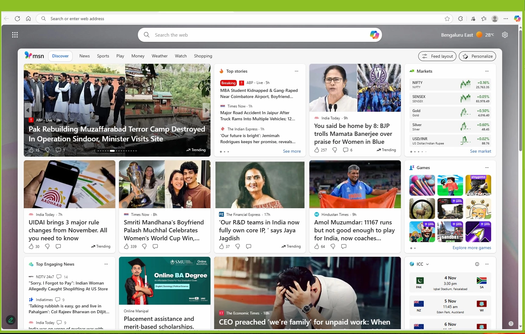Screen dimensions: 525x334
Task: Open the NIFTY market row
Action: tap(451, 85)
